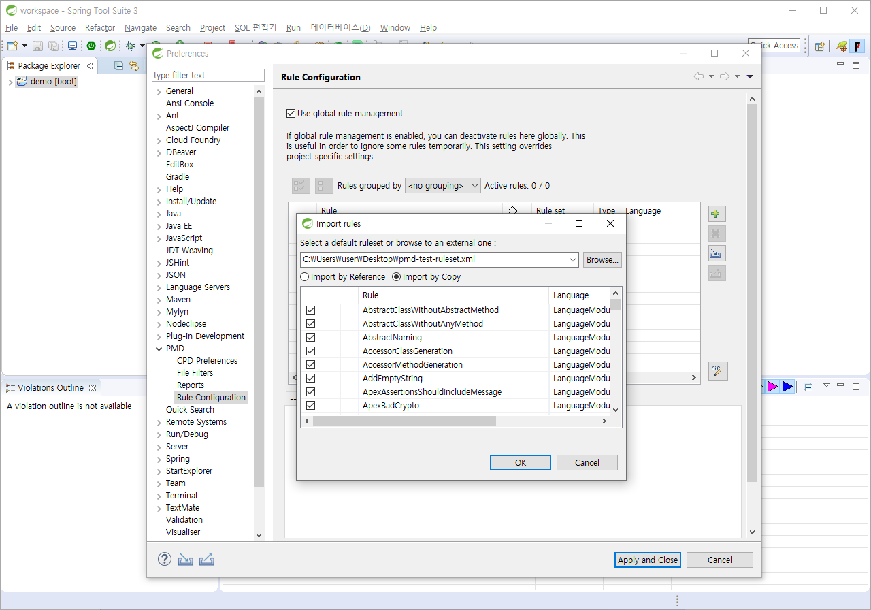
Task: Click the Remove rule X icon
Action: click(717, 234)
